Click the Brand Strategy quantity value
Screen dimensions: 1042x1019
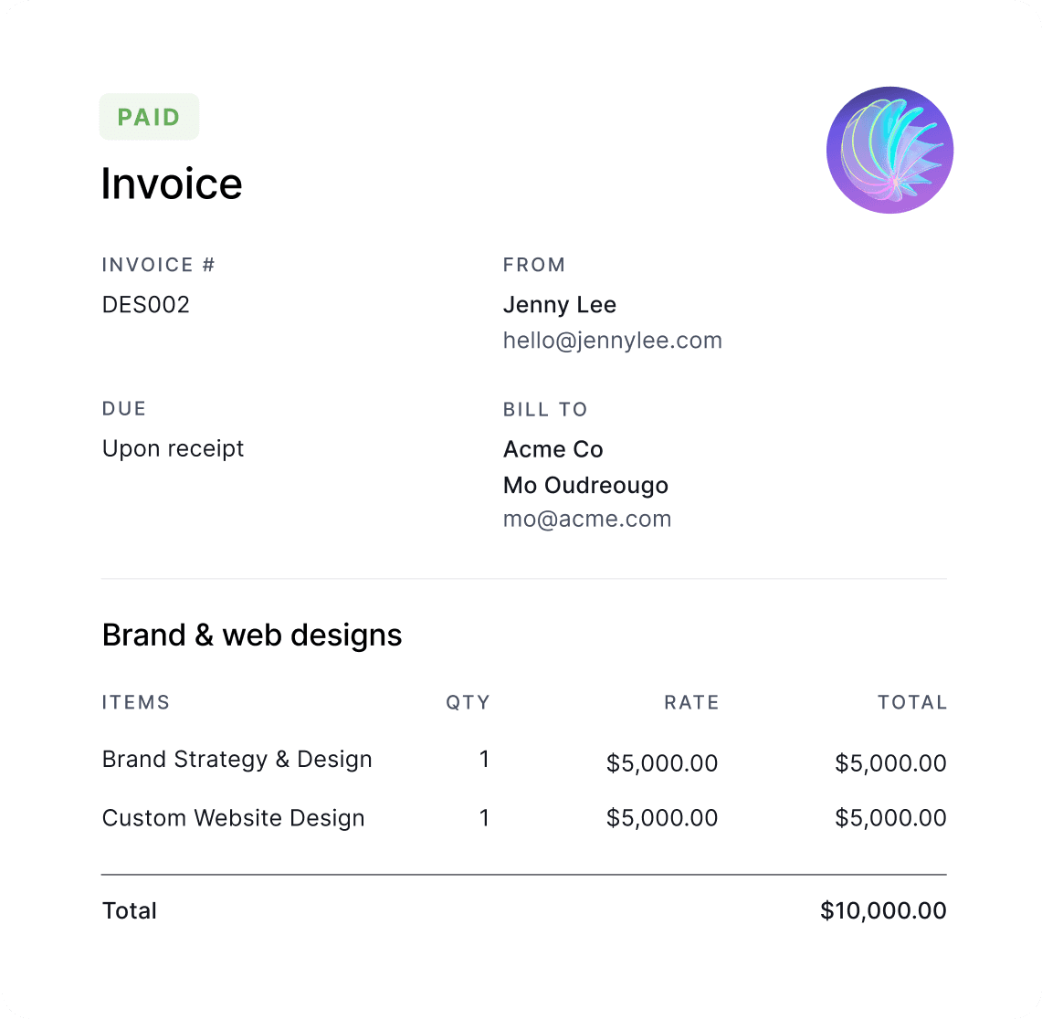point(484,760)
